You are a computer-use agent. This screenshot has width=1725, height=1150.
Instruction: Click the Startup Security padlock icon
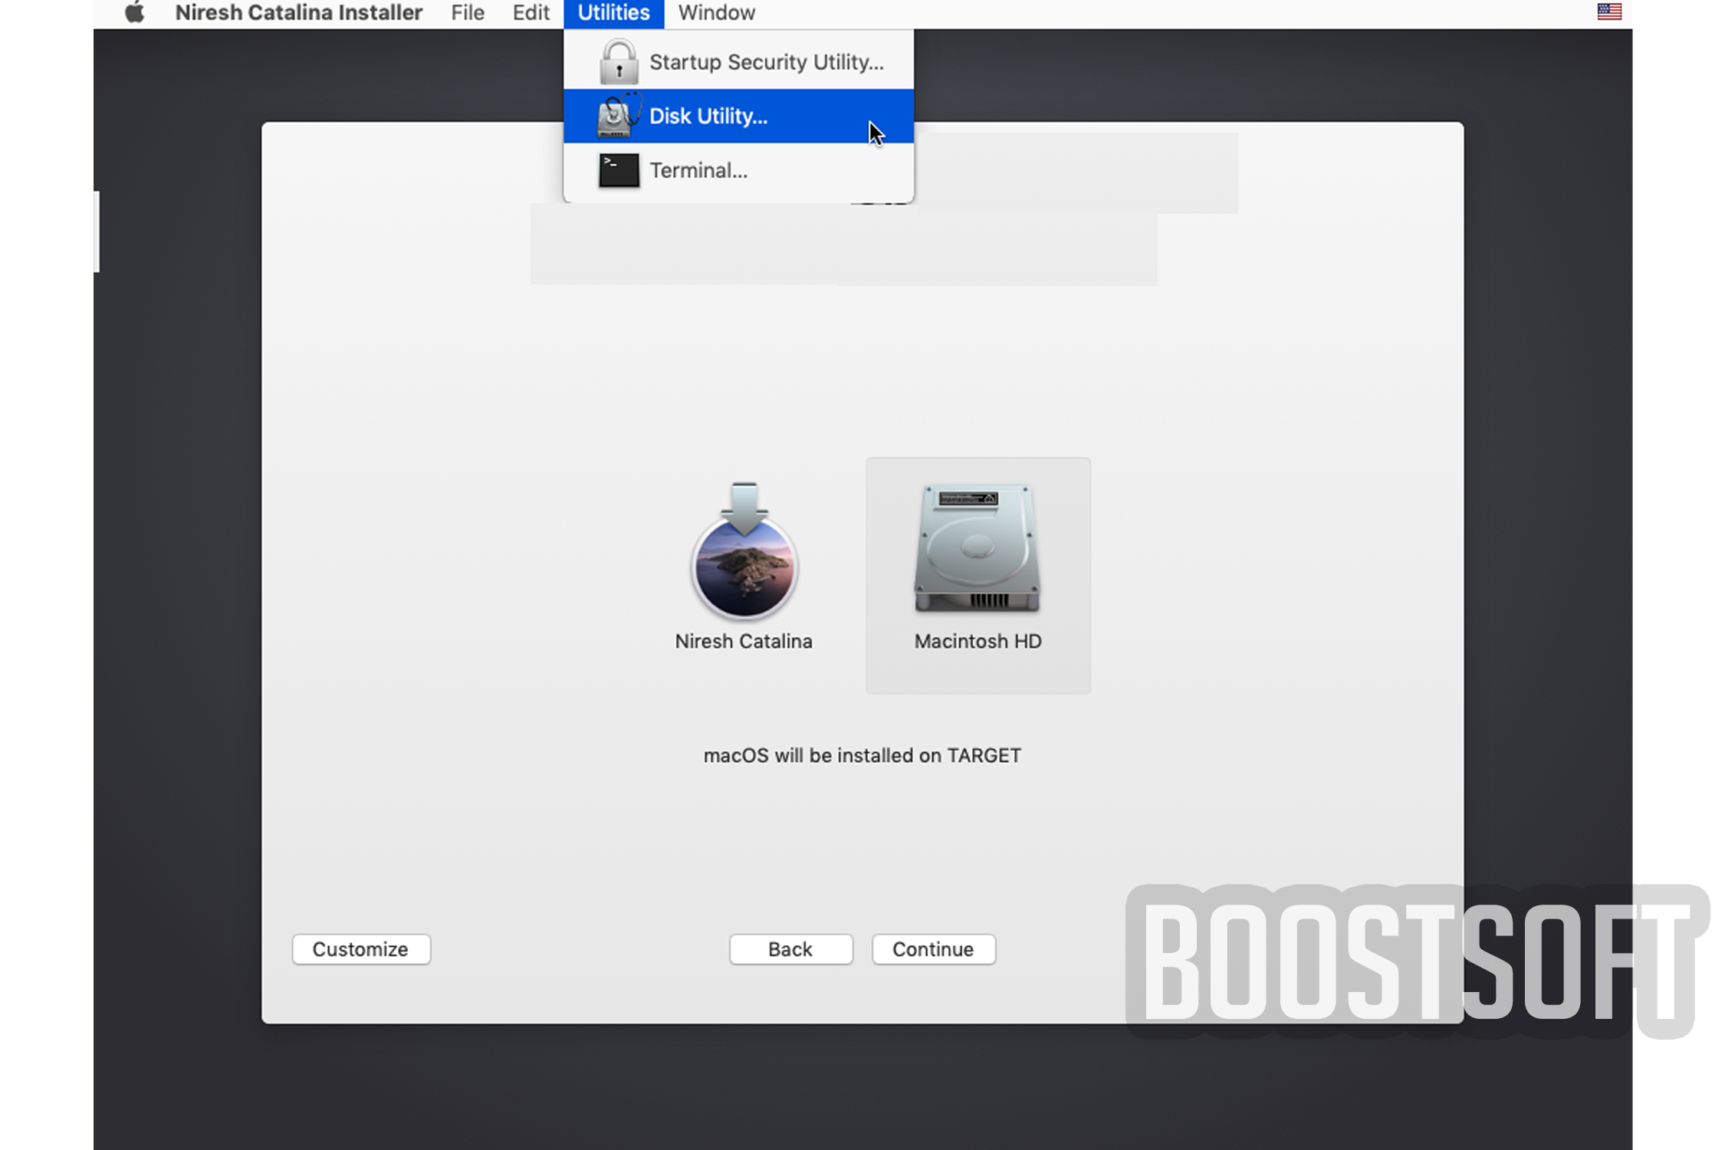click(618, 61)
